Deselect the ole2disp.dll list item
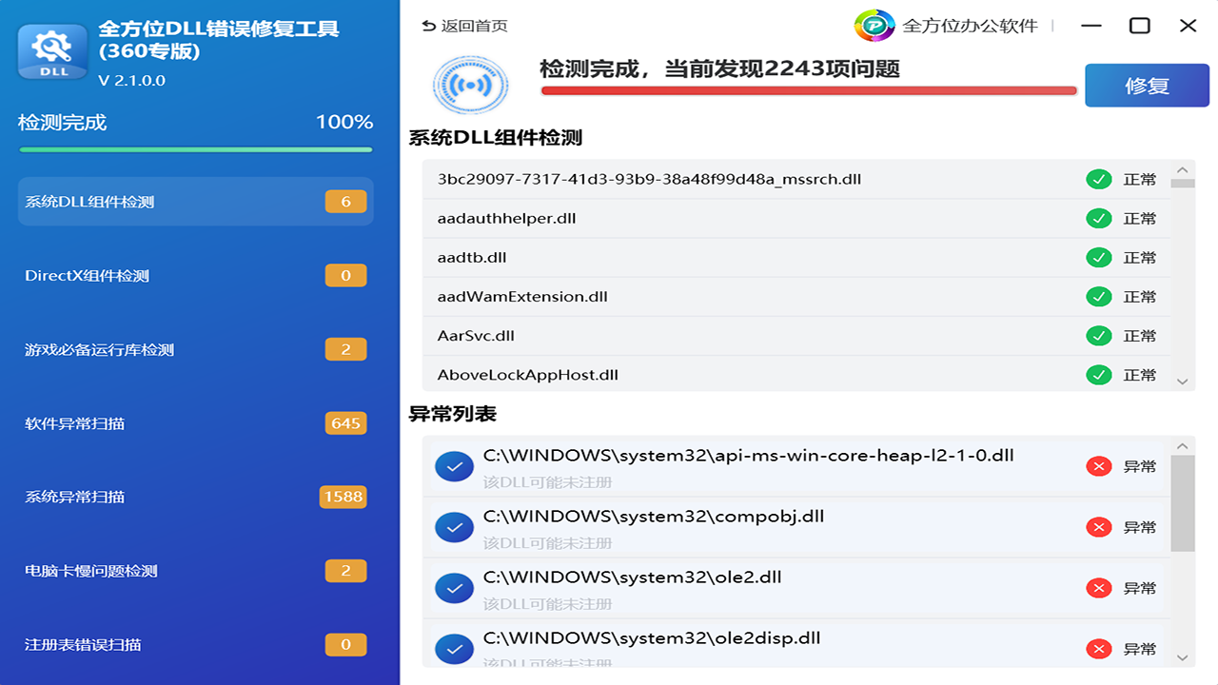 pos(455,648)
